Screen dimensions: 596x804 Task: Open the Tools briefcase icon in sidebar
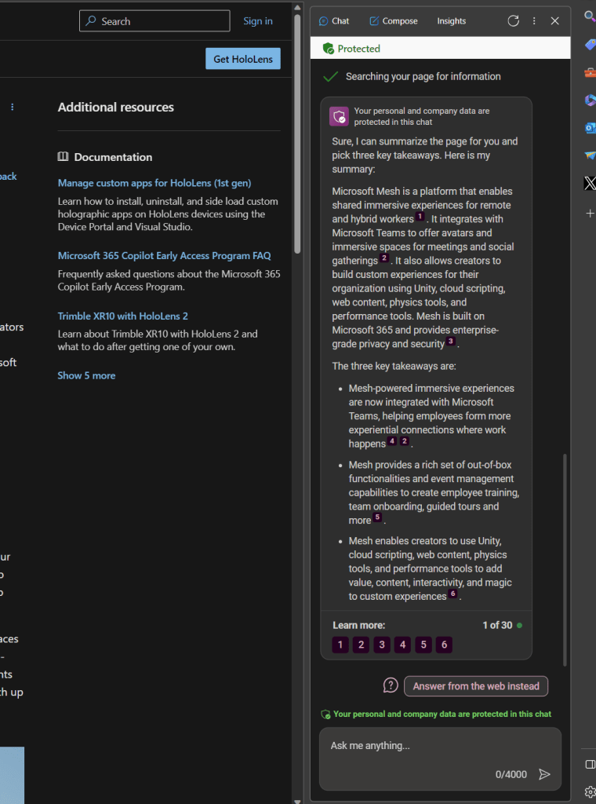tap(590, 73)
